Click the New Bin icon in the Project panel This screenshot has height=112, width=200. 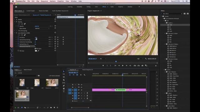(51, 108)
